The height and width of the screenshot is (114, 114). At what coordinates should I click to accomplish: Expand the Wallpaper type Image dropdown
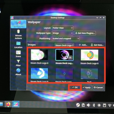(x=62, y=33)
